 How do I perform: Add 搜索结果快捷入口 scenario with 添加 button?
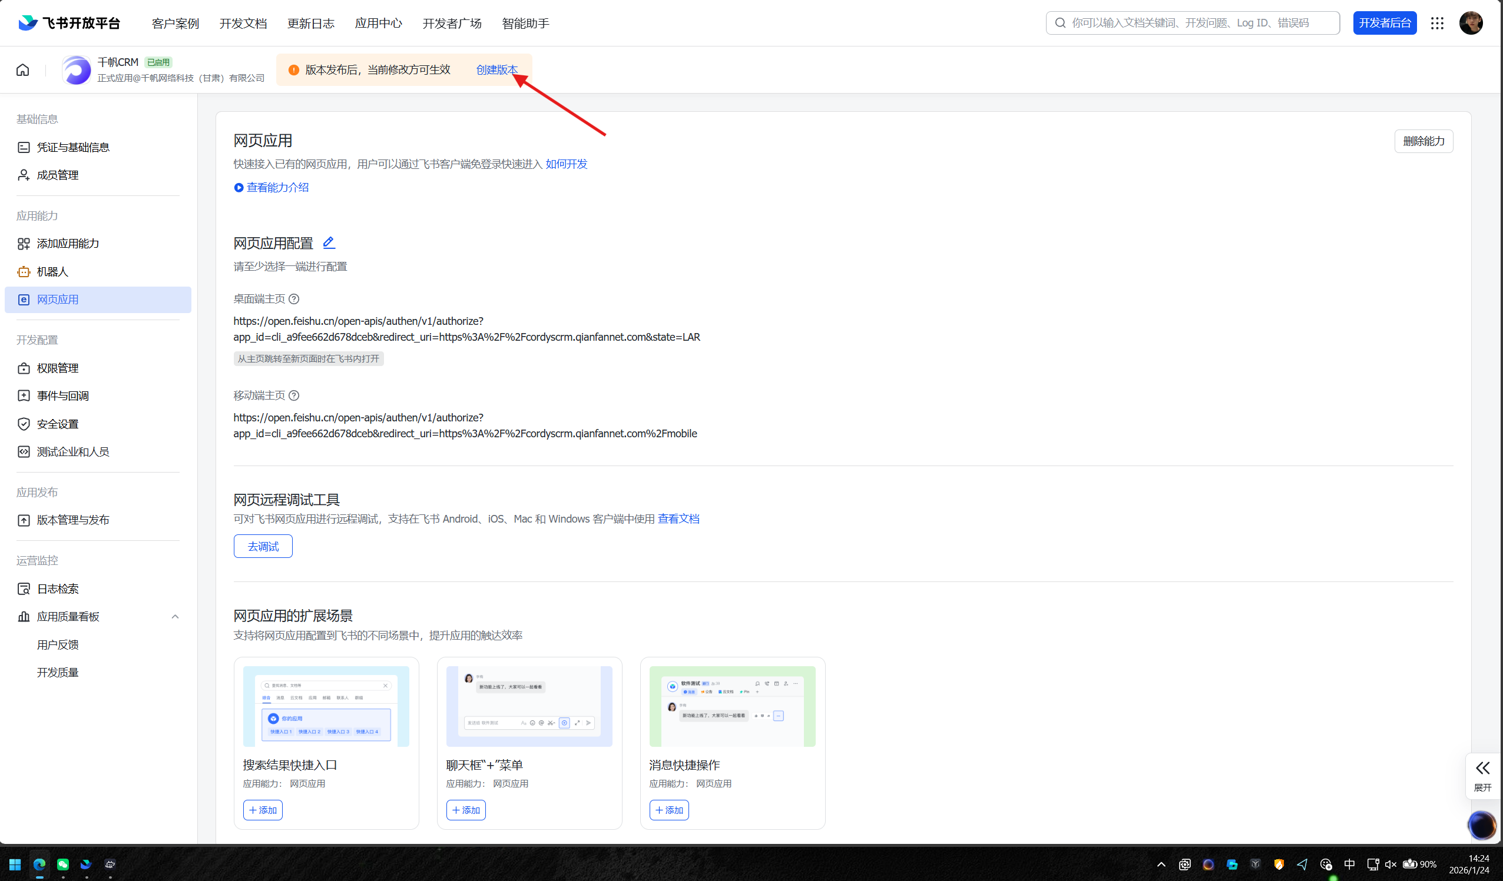coord(263,809)
